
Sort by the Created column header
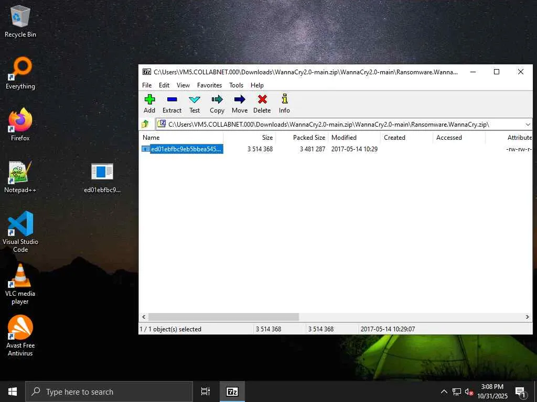pyautogui.click(x=406, y=138)
